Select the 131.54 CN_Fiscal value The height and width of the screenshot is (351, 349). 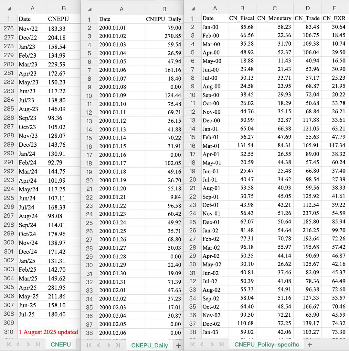(x=242, y=145)
